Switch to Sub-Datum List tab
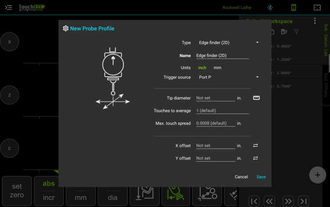Screen dimensions: 330x207 point(326,40)
